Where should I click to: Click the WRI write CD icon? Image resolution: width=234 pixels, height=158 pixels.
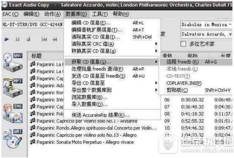click(x=13, y=139)
